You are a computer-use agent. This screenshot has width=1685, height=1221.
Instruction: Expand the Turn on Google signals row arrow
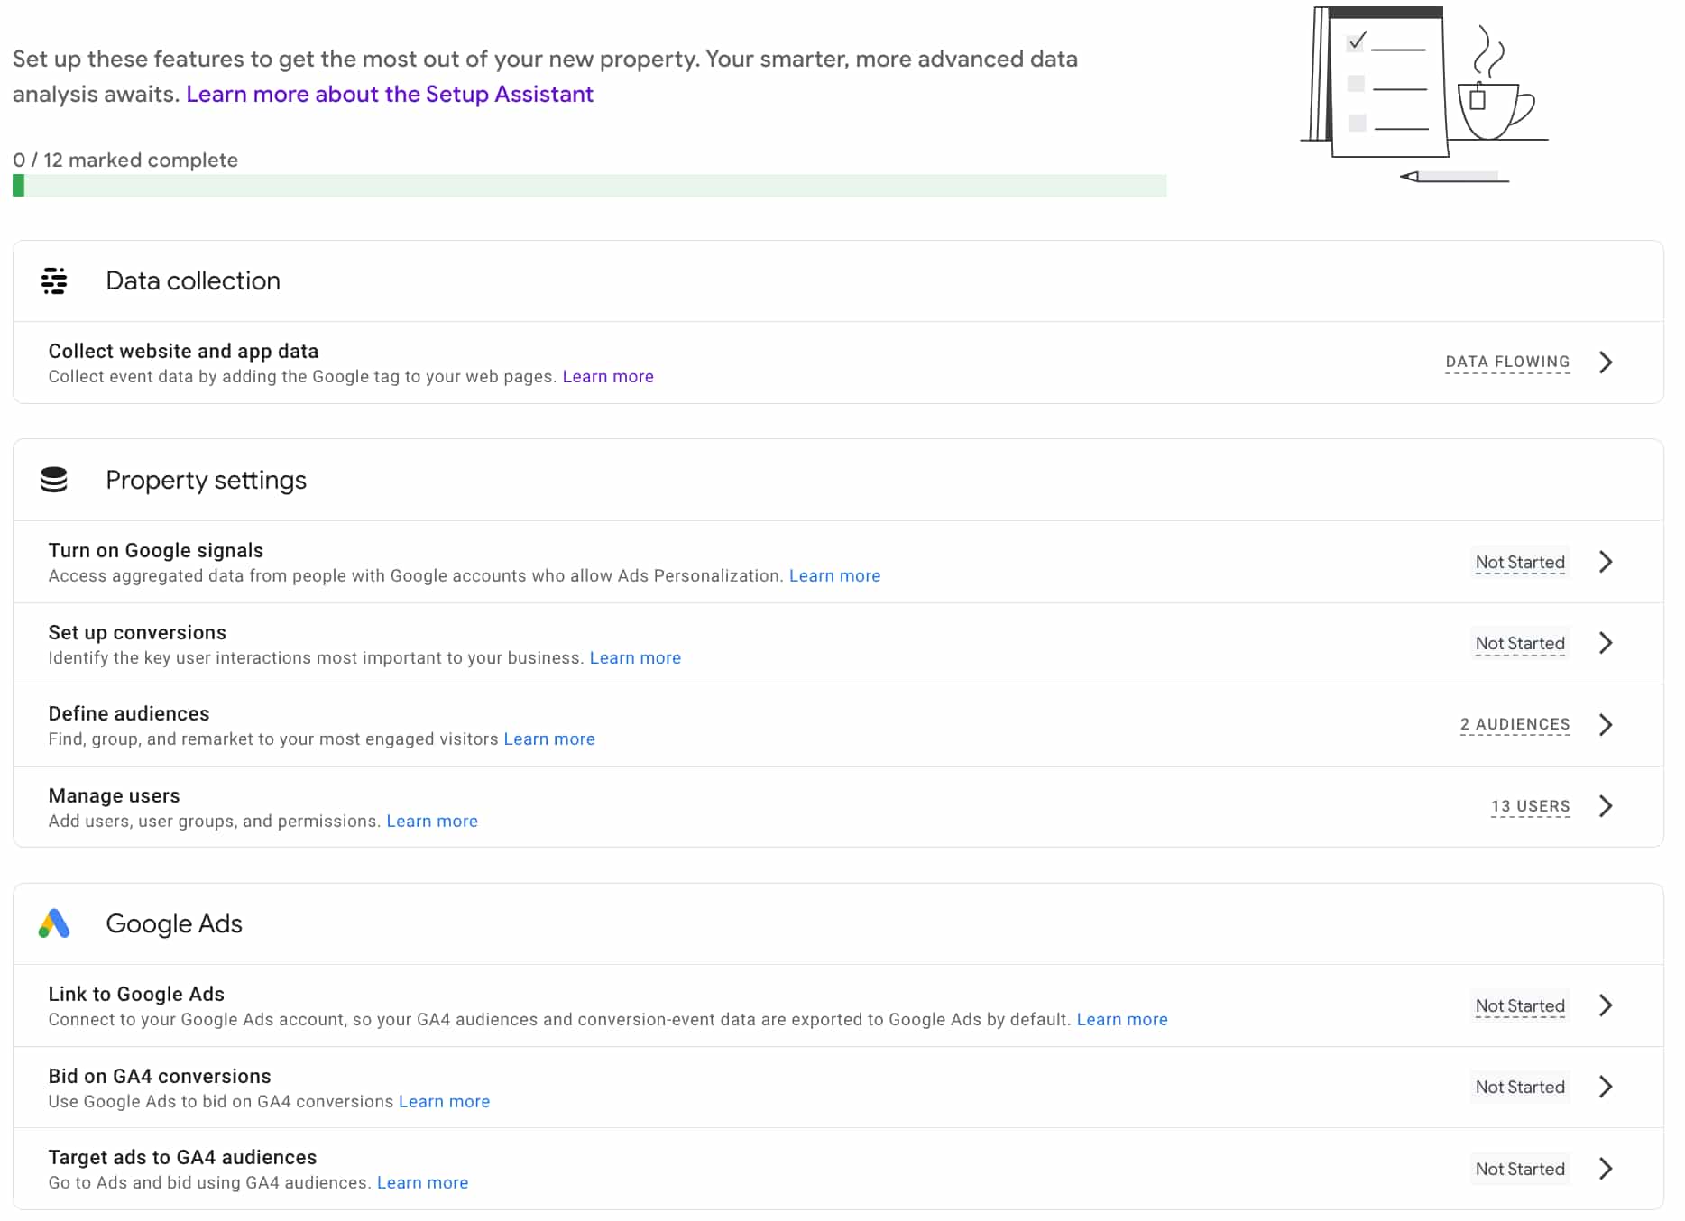tap(1606, 562)
